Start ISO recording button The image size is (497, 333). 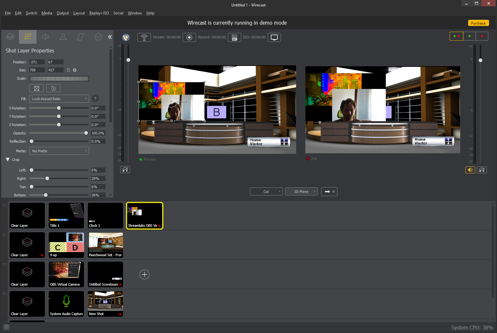tap(235, 37)
